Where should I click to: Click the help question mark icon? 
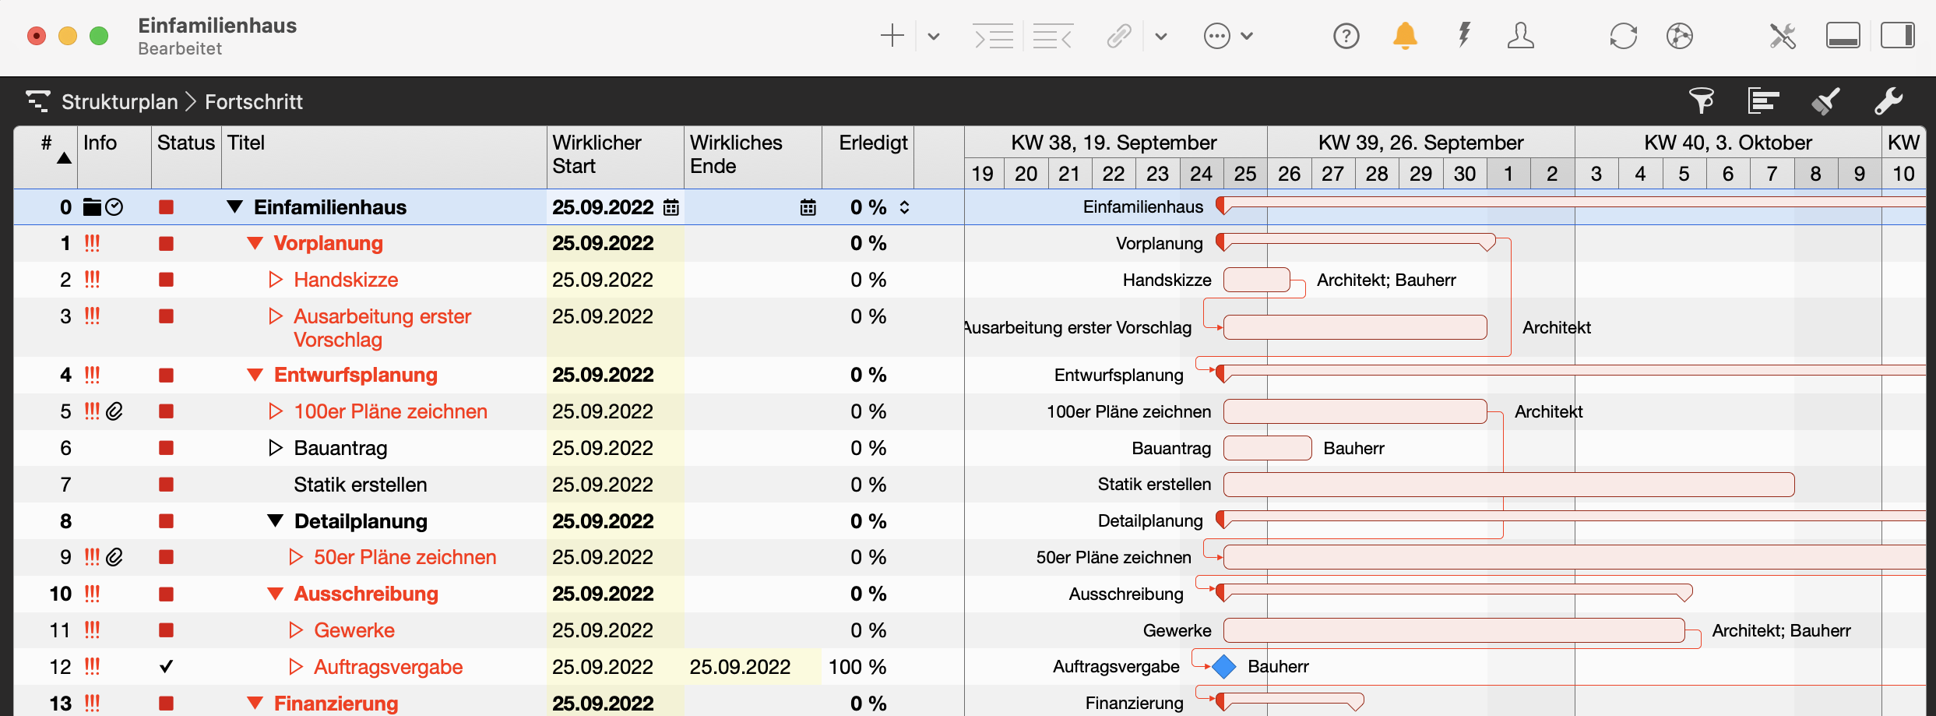(x=1346, y=36)
